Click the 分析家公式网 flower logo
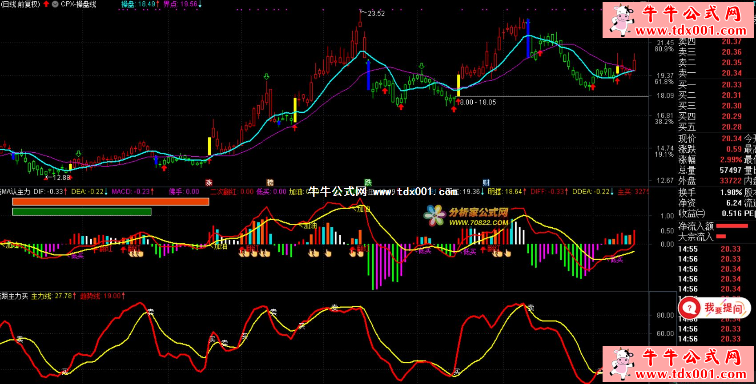This screenshot has height=384, width=756. 434,215
